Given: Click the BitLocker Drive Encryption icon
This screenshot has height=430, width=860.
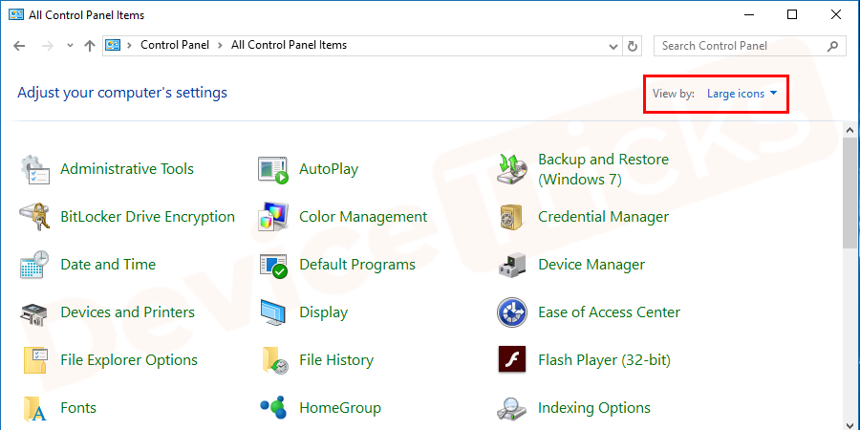Looking at the screenshot, I should (35, 217).
